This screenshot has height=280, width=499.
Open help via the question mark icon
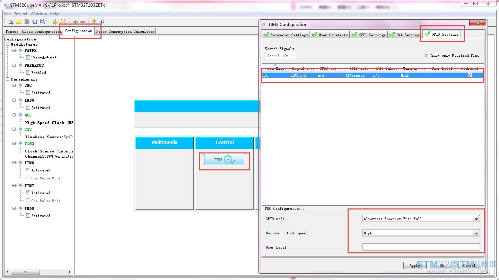click(x=94, y=22)
